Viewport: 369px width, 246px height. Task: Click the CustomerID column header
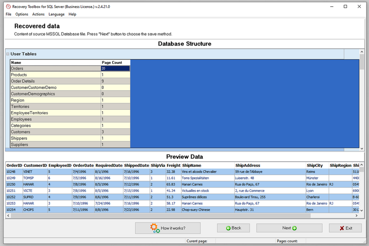(x=35, y=165)
